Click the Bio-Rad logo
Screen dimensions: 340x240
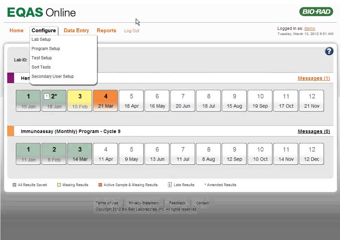pos(316,11)
